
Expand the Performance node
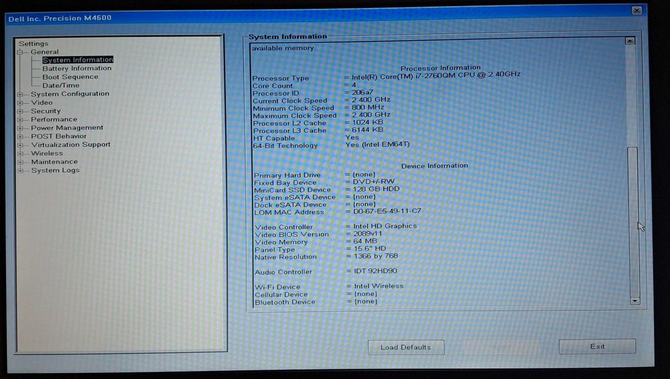(x=19, y=120)
